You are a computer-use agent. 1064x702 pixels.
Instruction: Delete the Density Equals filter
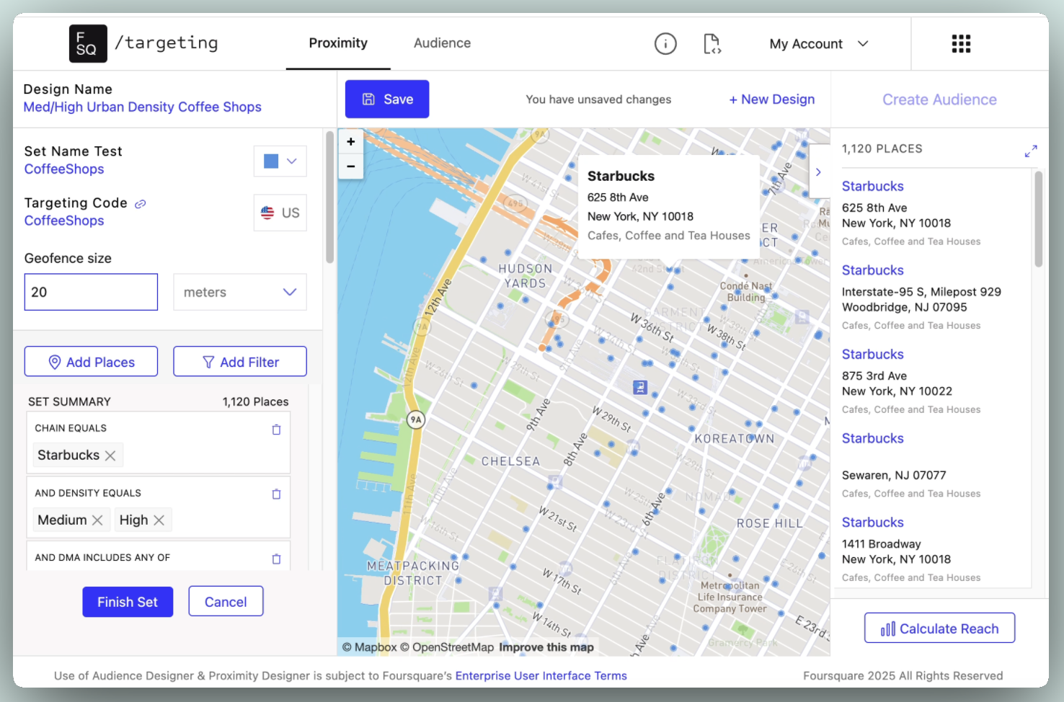pyautogui.click(x=276, y=494)
